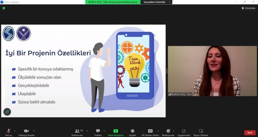Click the green shield encryption icon

(4, 8)
